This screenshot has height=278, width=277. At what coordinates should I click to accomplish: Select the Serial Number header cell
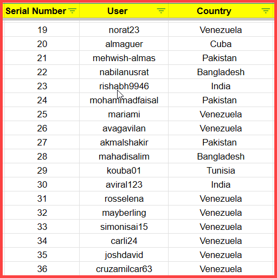tap(41, 11)
